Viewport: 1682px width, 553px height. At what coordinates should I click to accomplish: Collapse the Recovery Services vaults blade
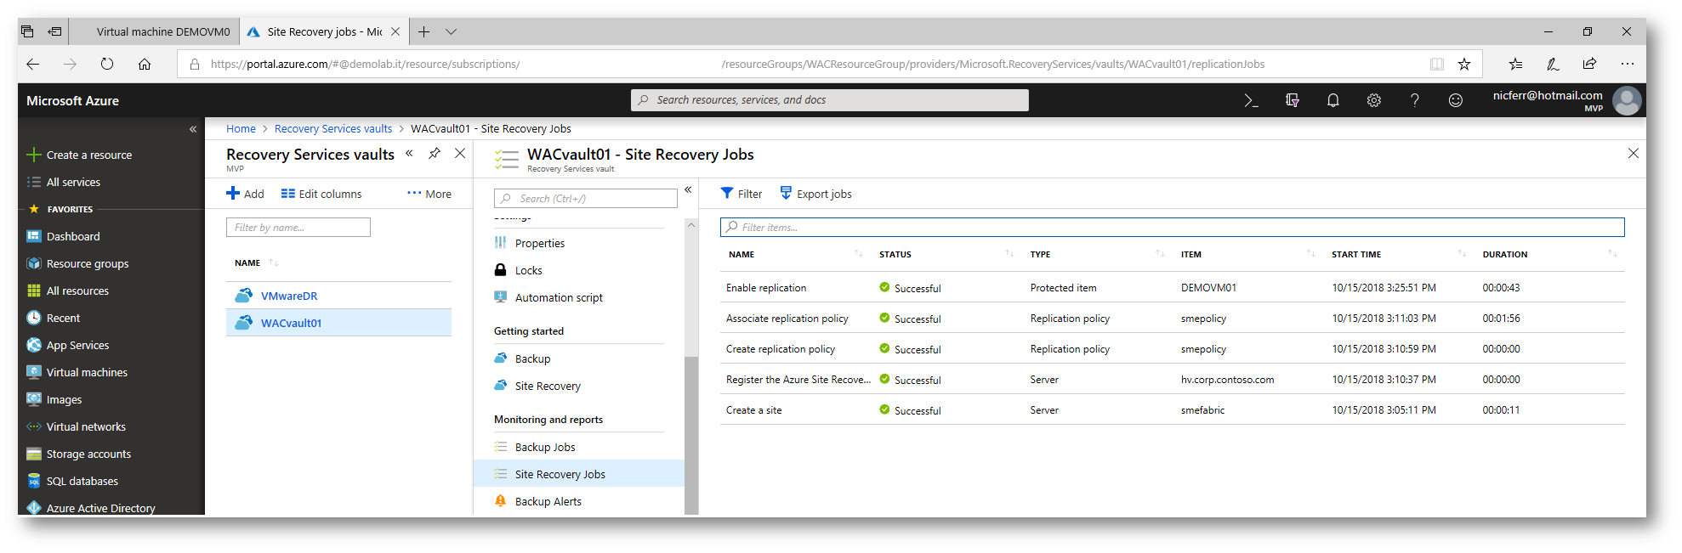(x=409, y=154)
